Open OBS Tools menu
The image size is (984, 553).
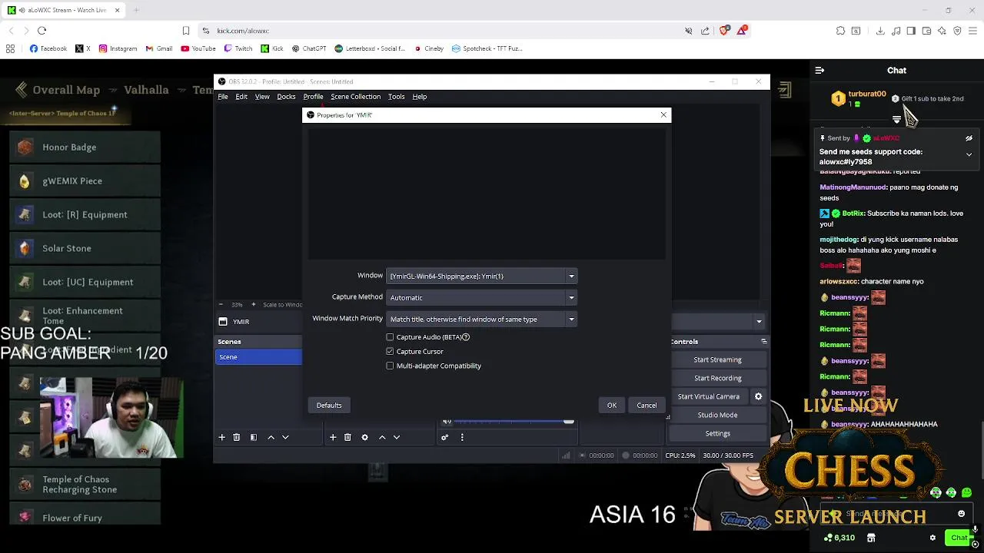396,97
